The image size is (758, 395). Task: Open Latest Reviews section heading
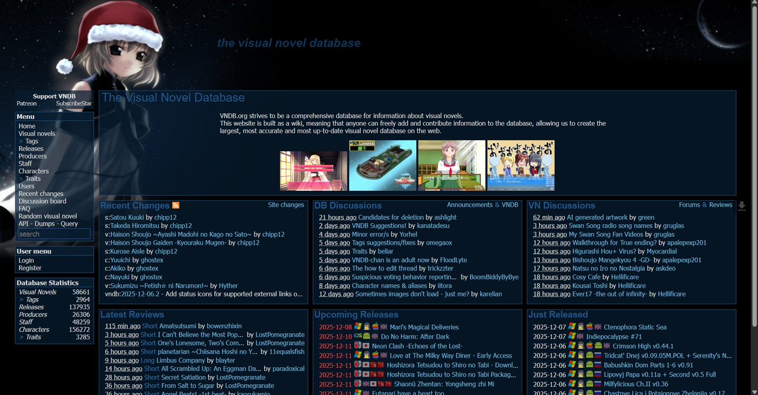click(132, 315)
